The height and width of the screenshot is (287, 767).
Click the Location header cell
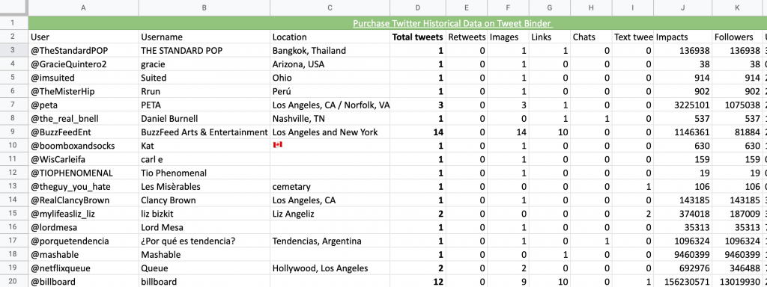point(330,37)
